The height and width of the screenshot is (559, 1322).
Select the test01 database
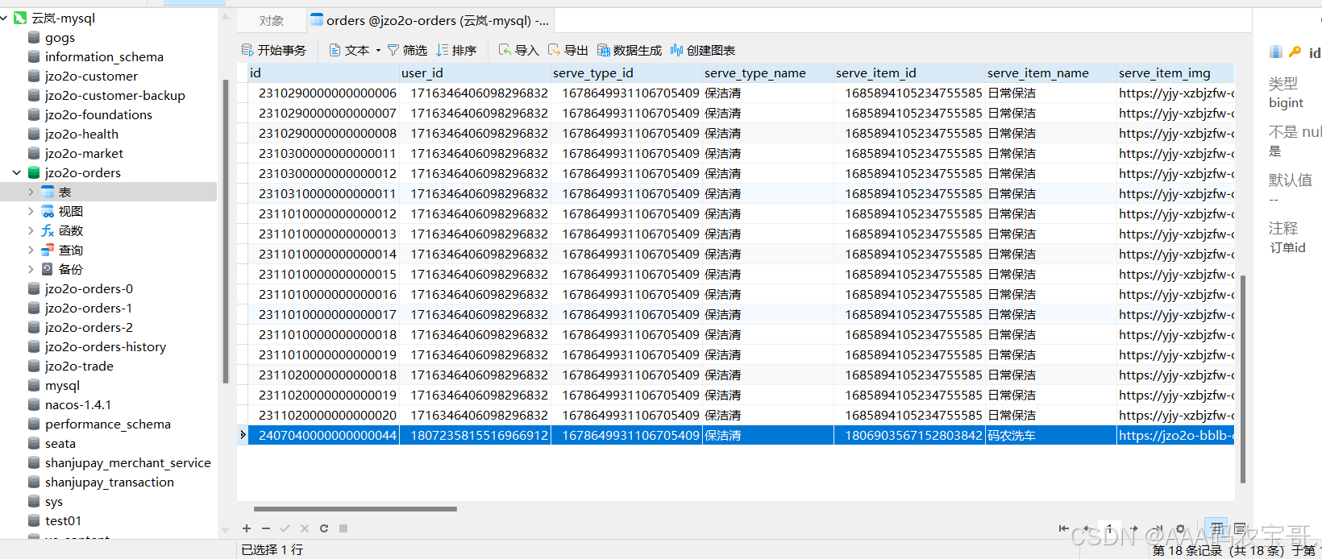tap(55, 520)
